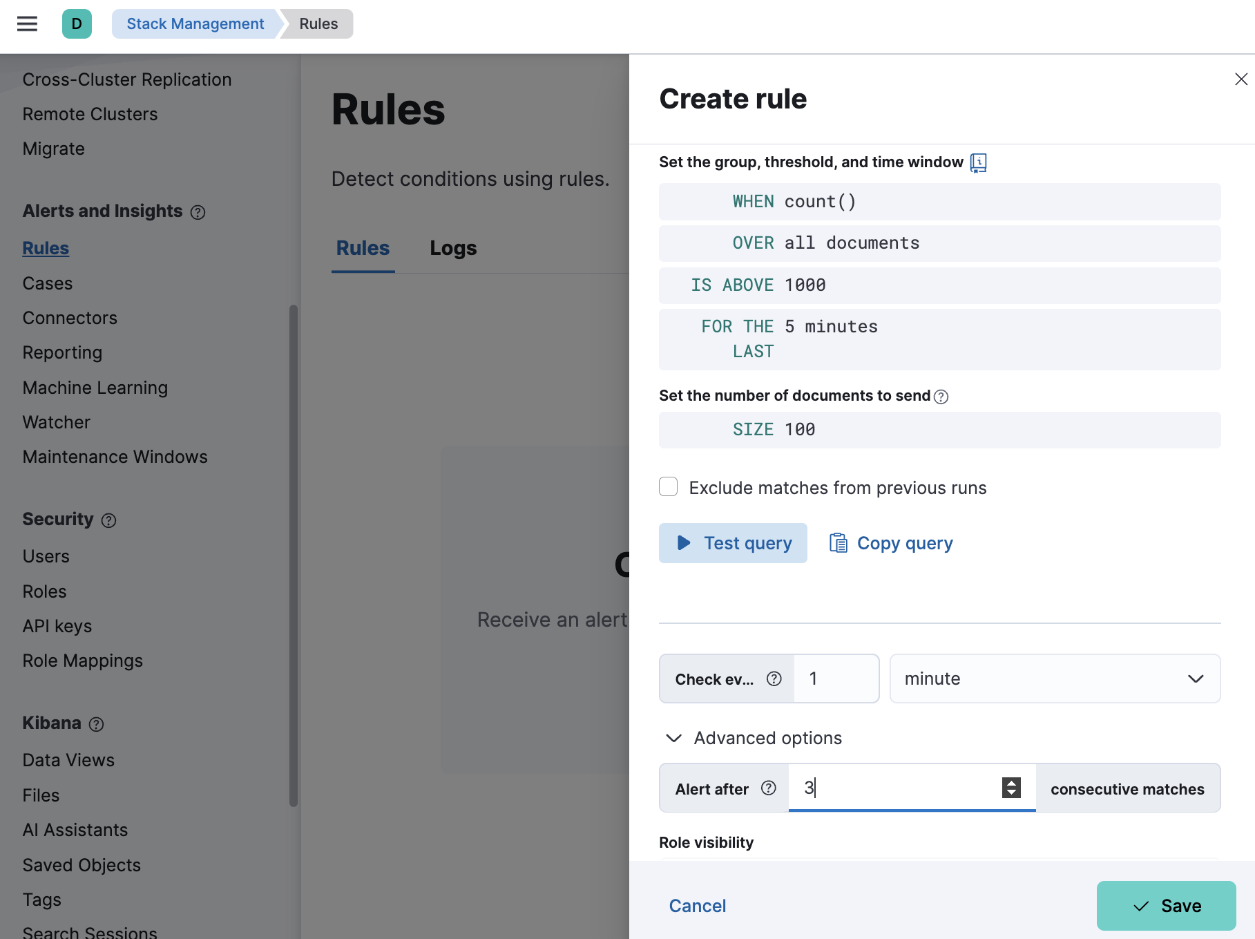This screenshot has height=939, width=1255.
Task: Open documentation icon beside threshold heading
Action: tap(978, 163)
